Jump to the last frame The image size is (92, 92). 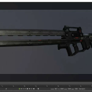point(34,89)
